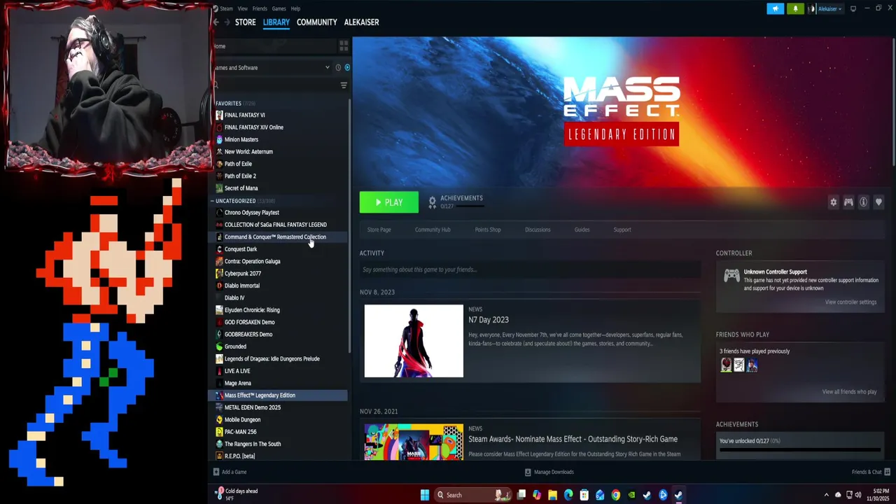The height and width of the screenshot is (504, 896).
Task: Click View all friends who play
Action: click(849, 392)
